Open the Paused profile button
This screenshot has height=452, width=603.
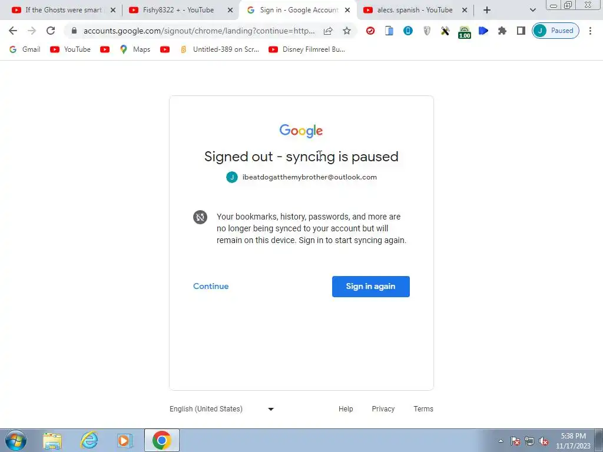[x=555, y=31]
